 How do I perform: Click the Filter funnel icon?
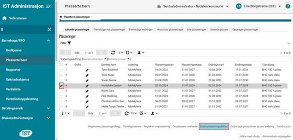coord(69,43)
